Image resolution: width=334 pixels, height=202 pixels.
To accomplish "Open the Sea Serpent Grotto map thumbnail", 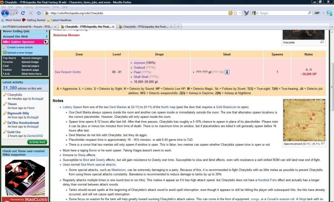I will click(x=302, y=120).
